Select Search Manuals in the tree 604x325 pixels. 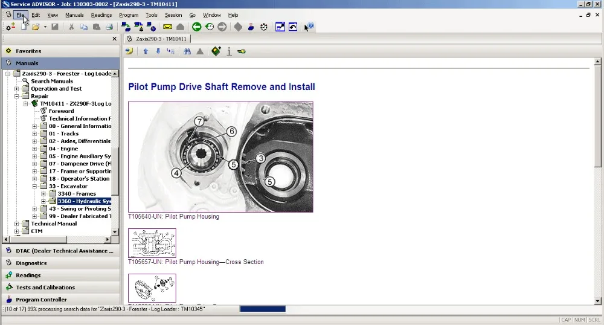52,81
